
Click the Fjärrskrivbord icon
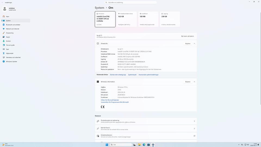pyautogui.click(x=98, y=128)
